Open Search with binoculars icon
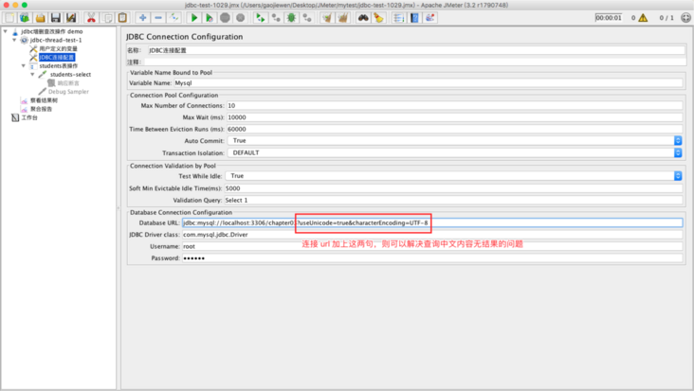 363,18
